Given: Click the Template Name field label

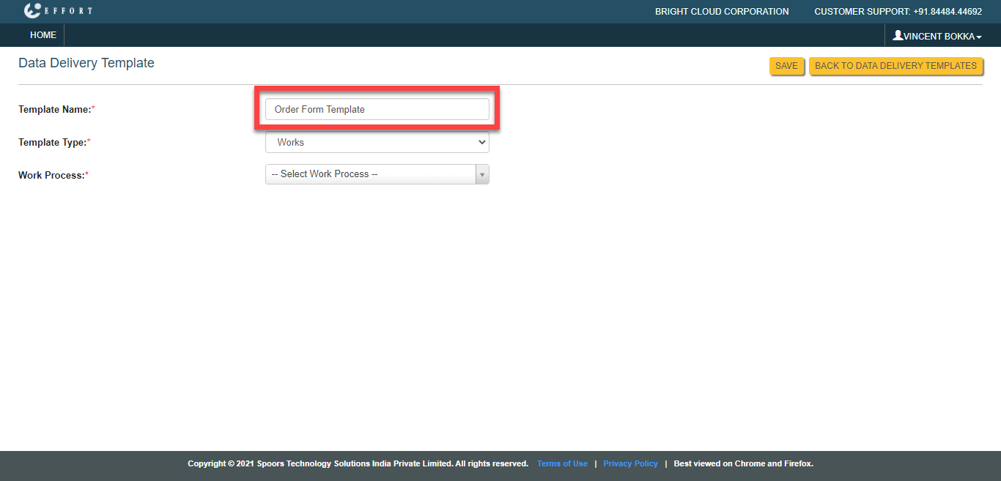Looking at the screenshot, I should click(x=55, y=110).
